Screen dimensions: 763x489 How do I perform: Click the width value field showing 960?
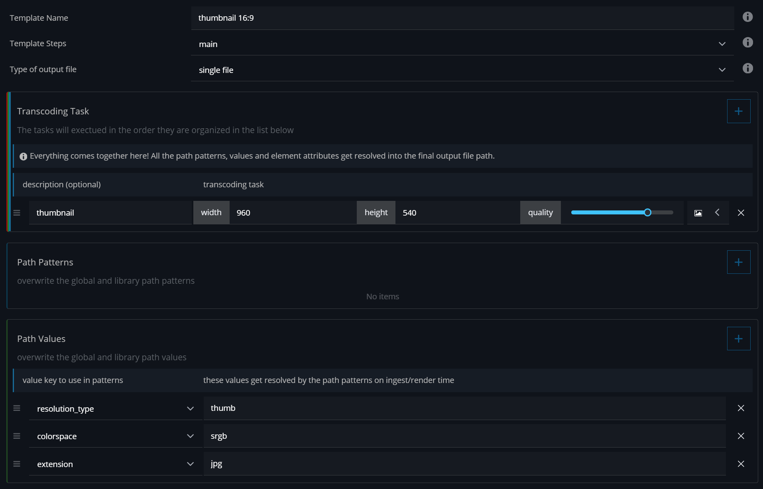pyautogui.click(x=292, y=213)
